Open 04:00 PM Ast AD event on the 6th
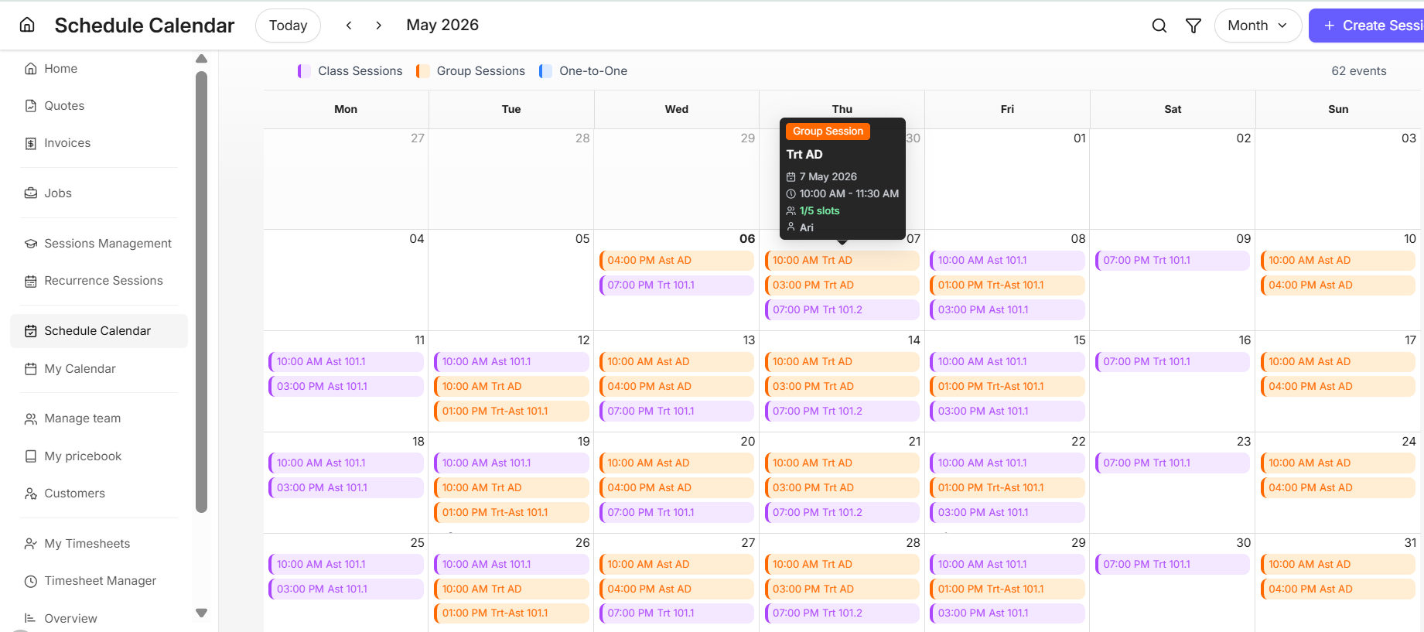 point(677,261)
